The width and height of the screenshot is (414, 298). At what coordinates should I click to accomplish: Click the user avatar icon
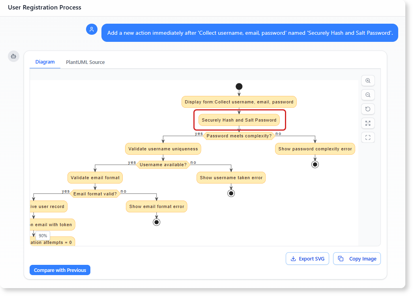pos(92,29)
